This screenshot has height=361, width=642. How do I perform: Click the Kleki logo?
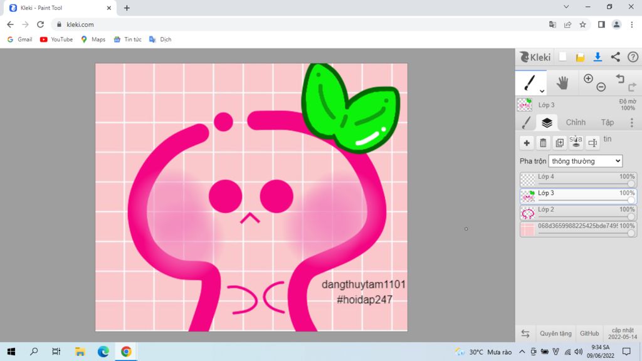click(535, 57)
